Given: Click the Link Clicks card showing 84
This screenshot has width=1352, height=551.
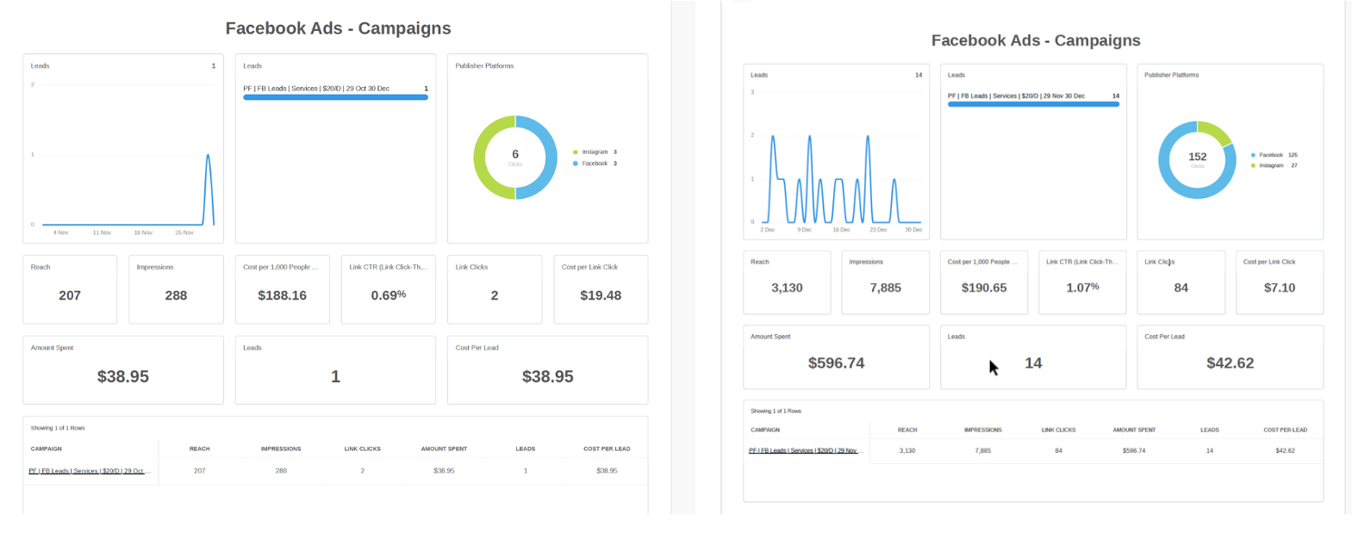Looking at the screenshot, I should pyautogui.click(x=1181, y=282).
